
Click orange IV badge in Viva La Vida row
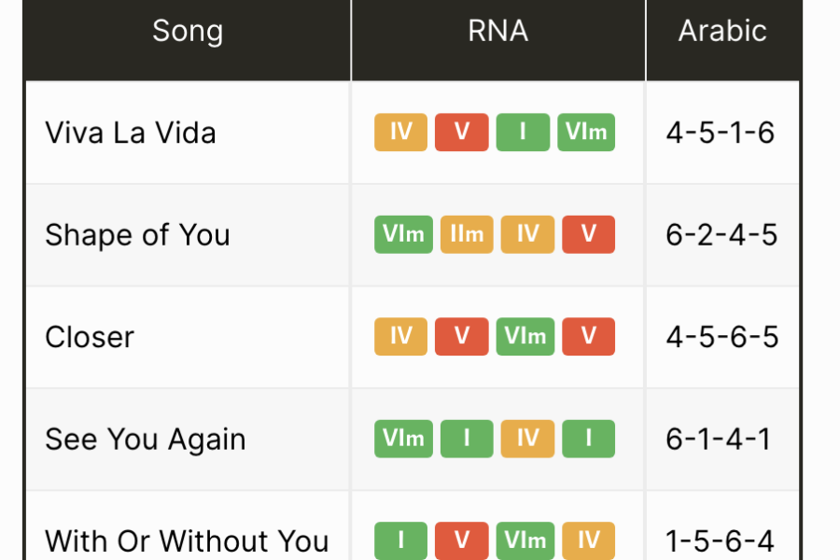point(400,133)
